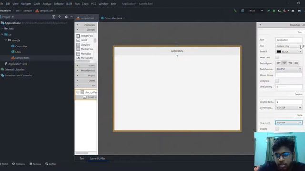
Task: Open the Alignment CENTER dropdown
Action: (289, 123)
